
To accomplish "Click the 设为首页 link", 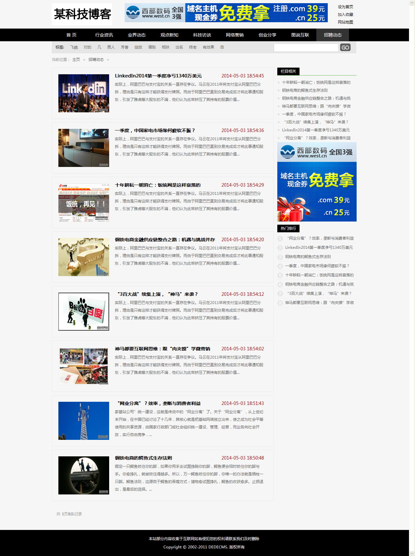I will coord(345,7).
